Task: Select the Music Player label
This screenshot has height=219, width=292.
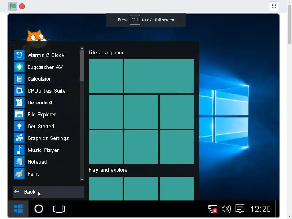Action: (x=43, y=150)
